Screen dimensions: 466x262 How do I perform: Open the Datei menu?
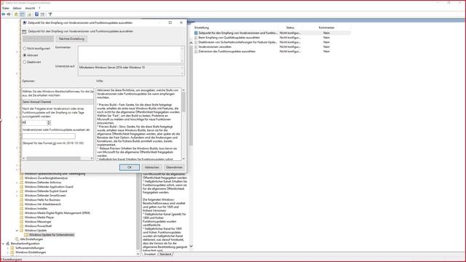tap(6, 8)
